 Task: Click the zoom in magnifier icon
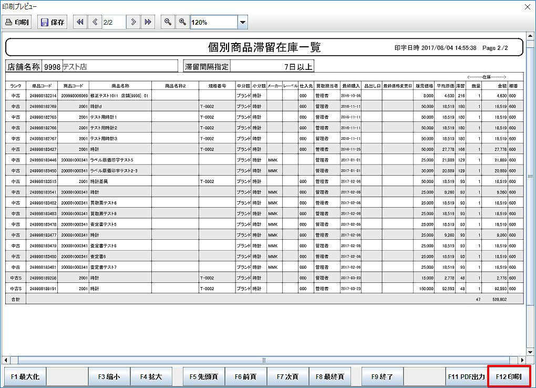(x=182, y=22)
